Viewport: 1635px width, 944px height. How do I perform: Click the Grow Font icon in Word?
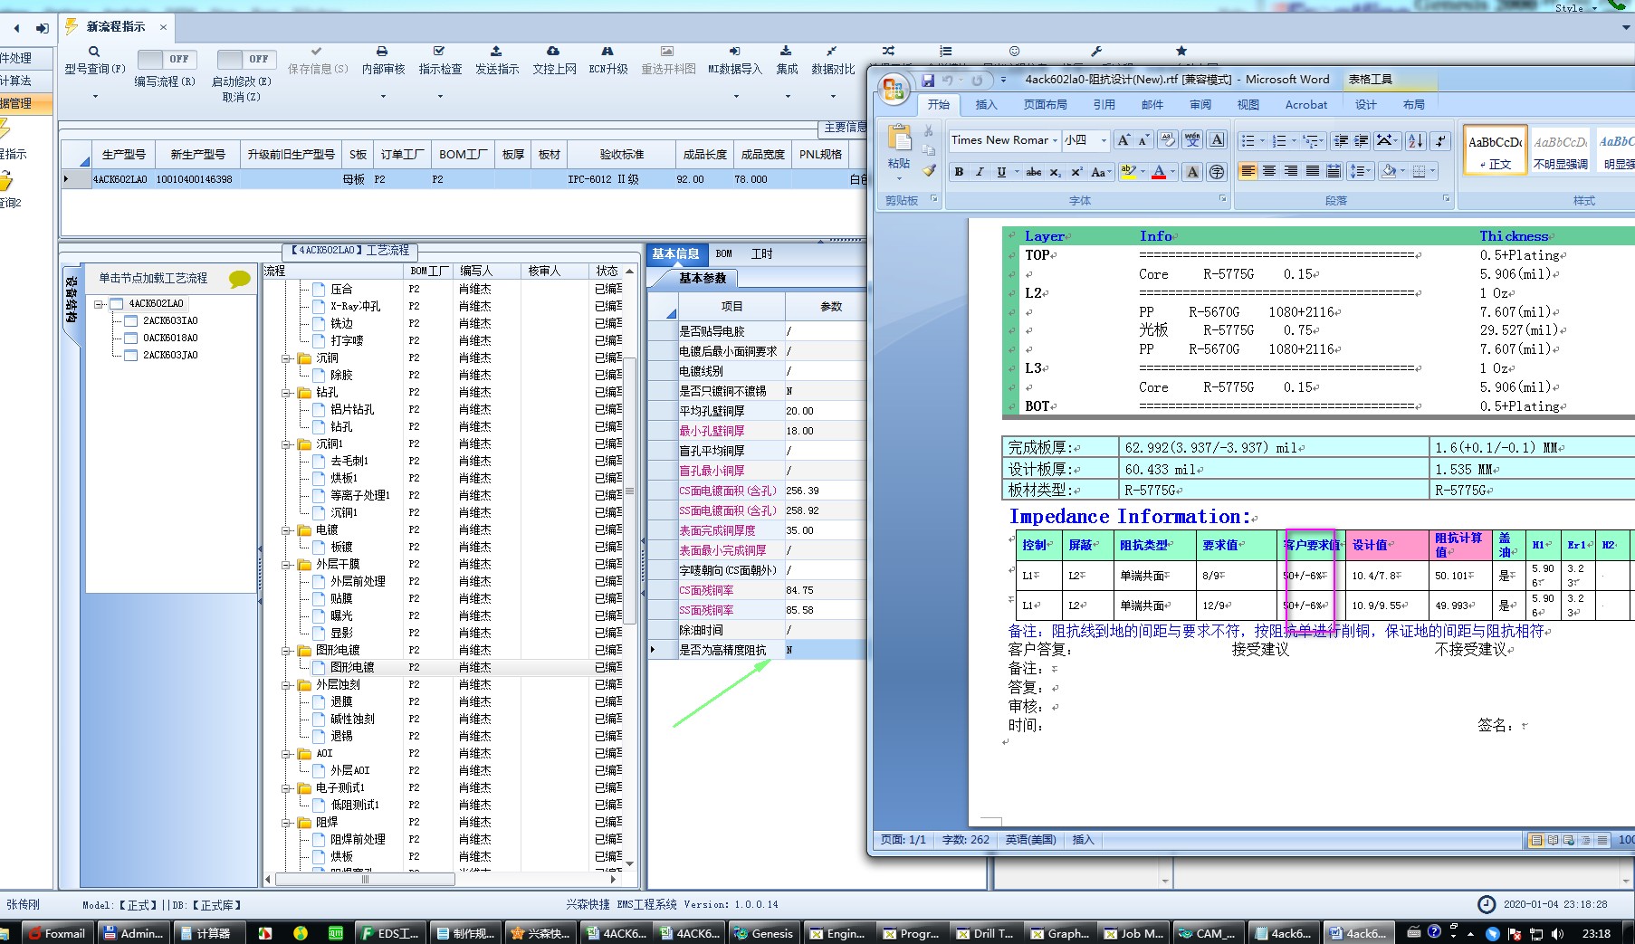click(1123, 140)
